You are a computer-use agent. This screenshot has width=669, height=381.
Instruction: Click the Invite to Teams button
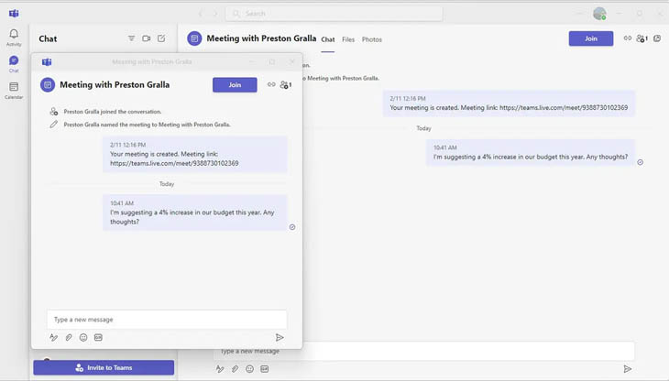[104, 367]
